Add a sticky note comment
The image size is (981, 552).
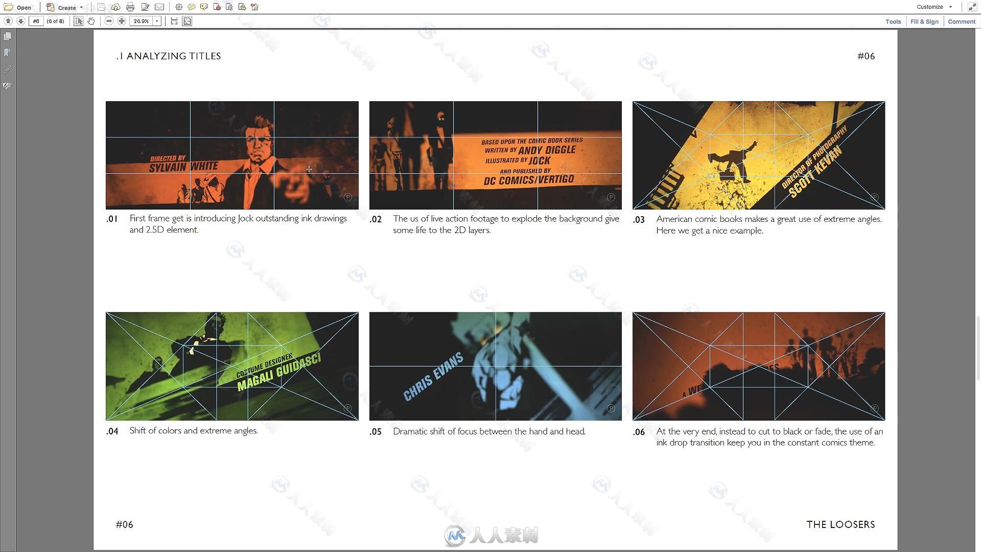191,7
